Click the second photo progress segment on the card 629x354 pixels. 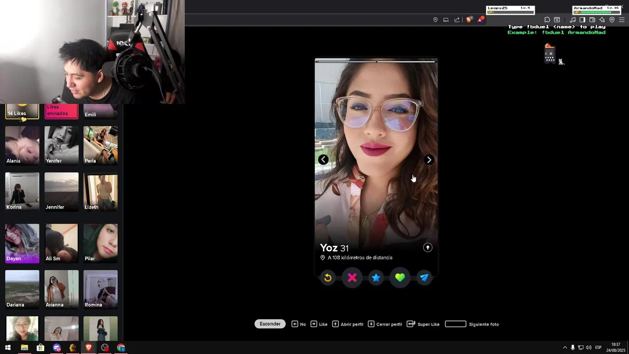406,61
